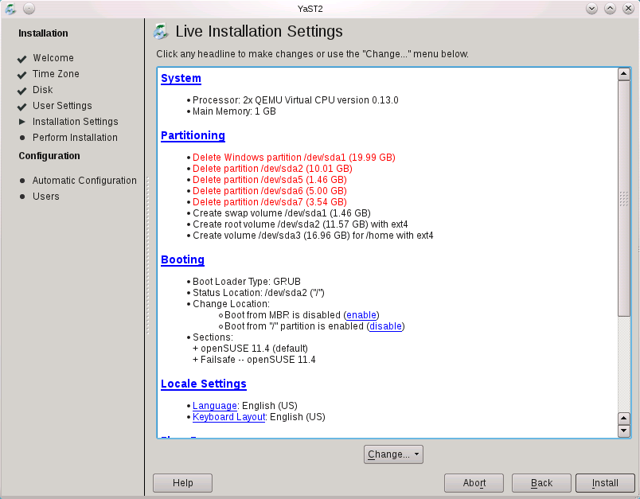This screenshot has width=640, height=499.
Task: Click the checkmark icon next to Disk
Action: tap(21, 90)
